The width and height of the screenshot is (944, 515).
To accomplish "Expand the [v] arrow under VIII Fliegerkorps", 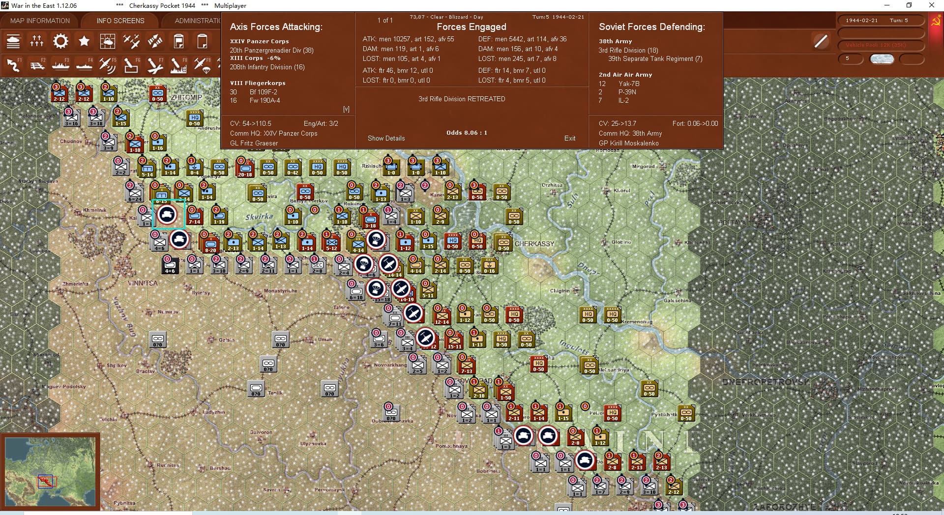I will pyautogui.click(x=346, y=109).
